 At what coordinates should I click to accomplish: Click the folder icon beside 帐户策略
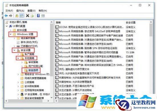[22, 54]
